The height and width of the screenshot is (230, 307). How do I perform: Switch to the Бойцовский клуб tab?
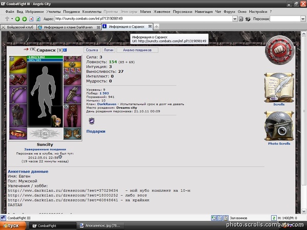coord(18,28)
